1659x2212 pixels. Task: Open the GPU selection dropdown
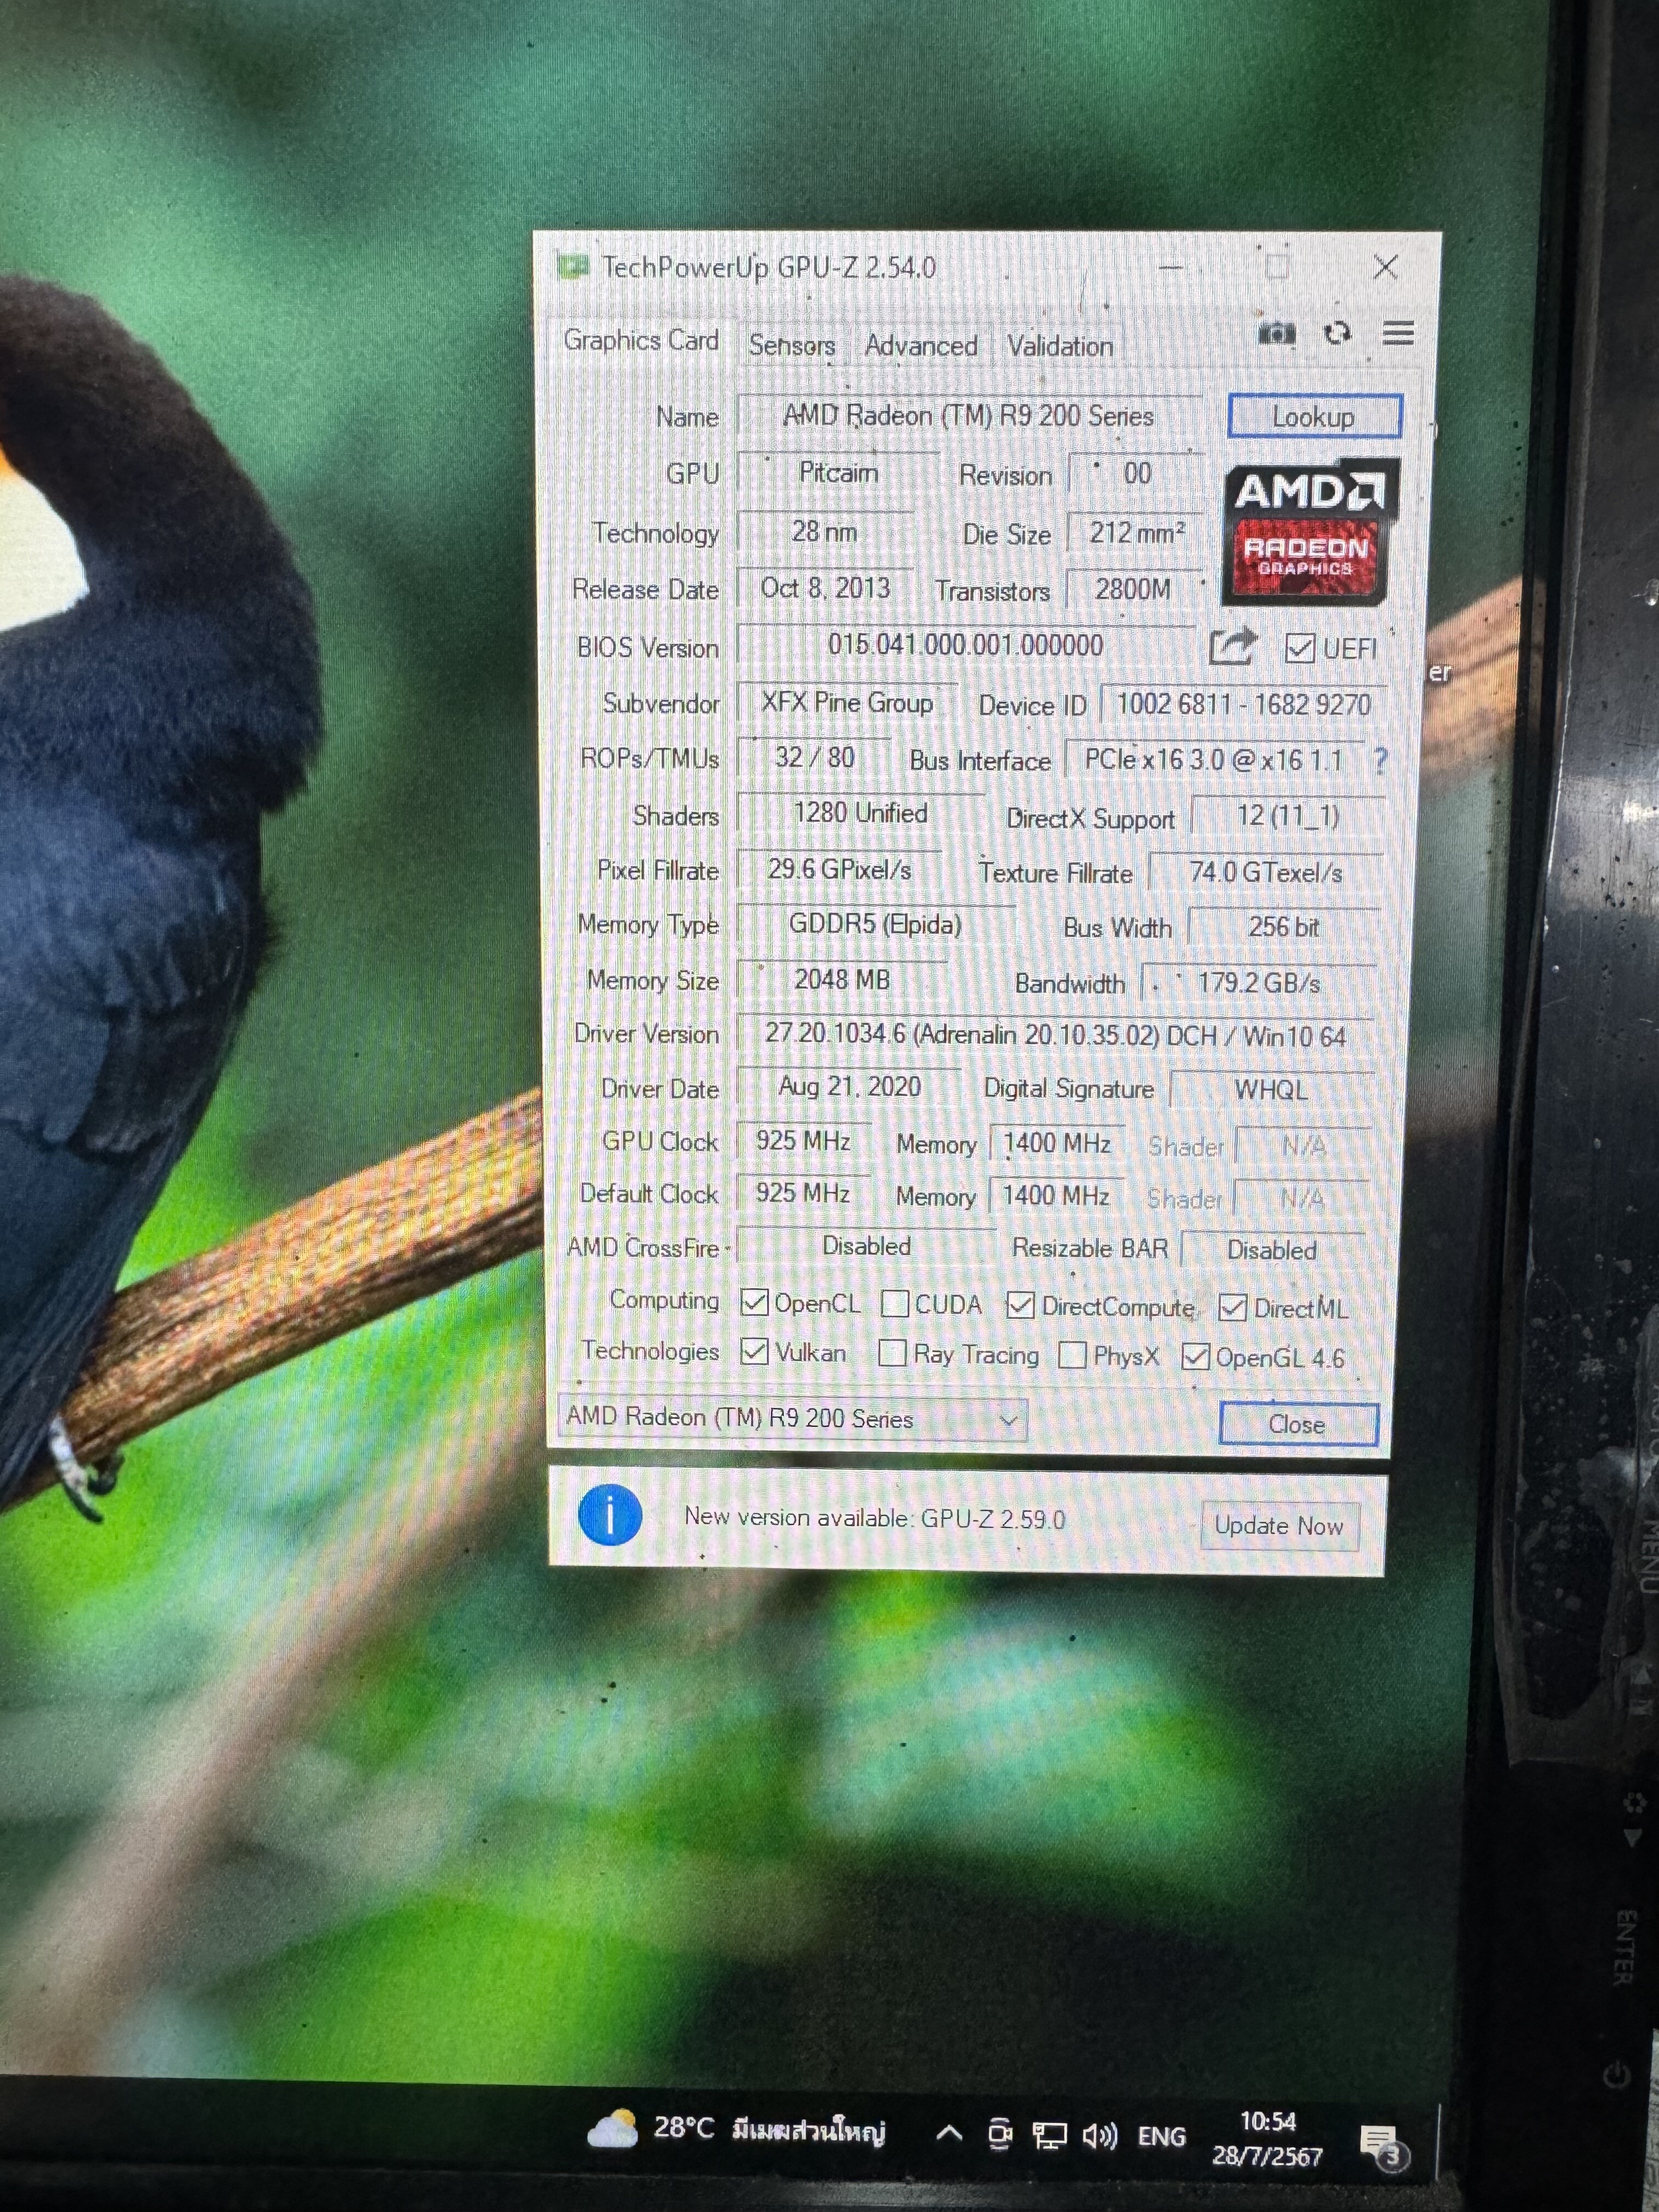click(x=792, y=1418)
